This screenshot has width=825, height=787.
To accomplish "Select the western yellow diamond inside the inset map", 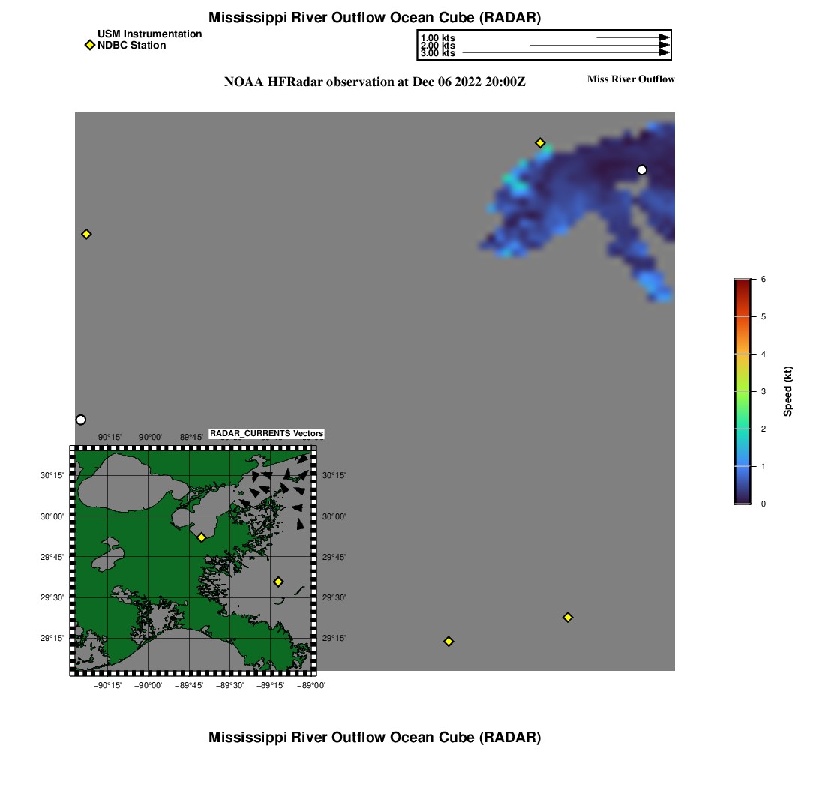I will pyautogui.click(x=201, y=537).
